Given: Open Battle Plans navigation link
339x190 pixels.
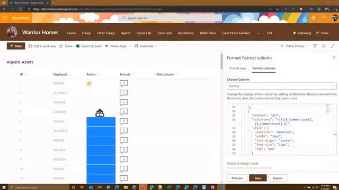Looking at the screenshot, I should click(208, 33).
